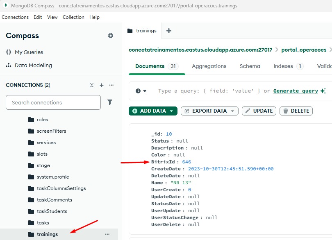
Task: Click the Generate query link
Action: (296, 91)
